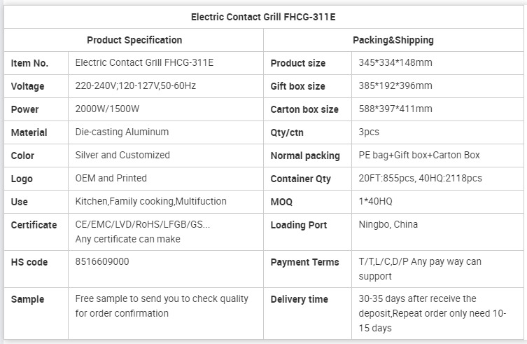Click the OEM and Printed logo cell
The height and width of the screenshot is (344, 527).
coord(166,179)
